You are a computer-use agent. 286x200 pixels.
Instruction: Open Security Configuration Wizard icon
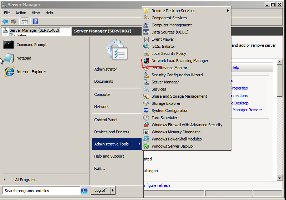coord(146,75)
